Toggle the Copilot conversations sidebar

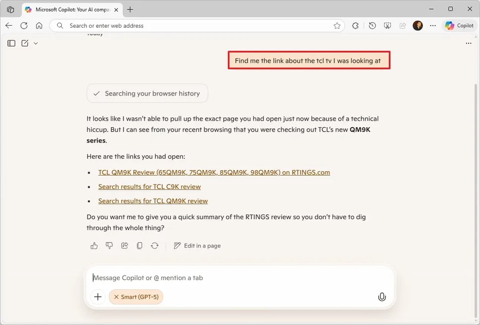coord(11,43)
